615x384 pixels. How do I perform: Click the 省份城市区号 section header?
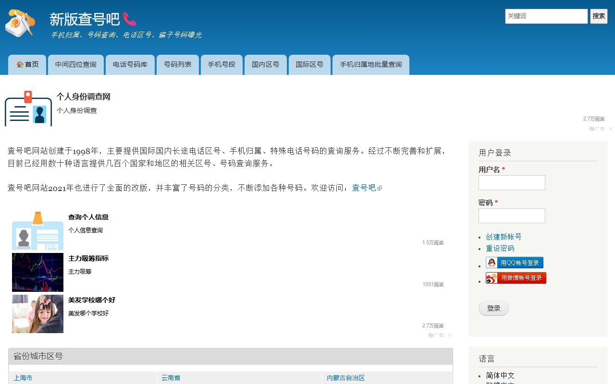[x=231, y=357]
